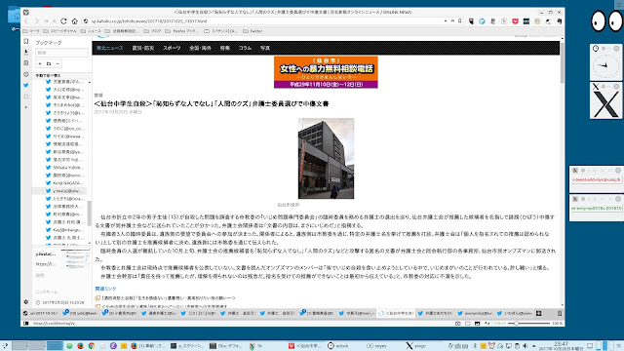Open the Notes panel icon in sidebar

click(26, 62)
